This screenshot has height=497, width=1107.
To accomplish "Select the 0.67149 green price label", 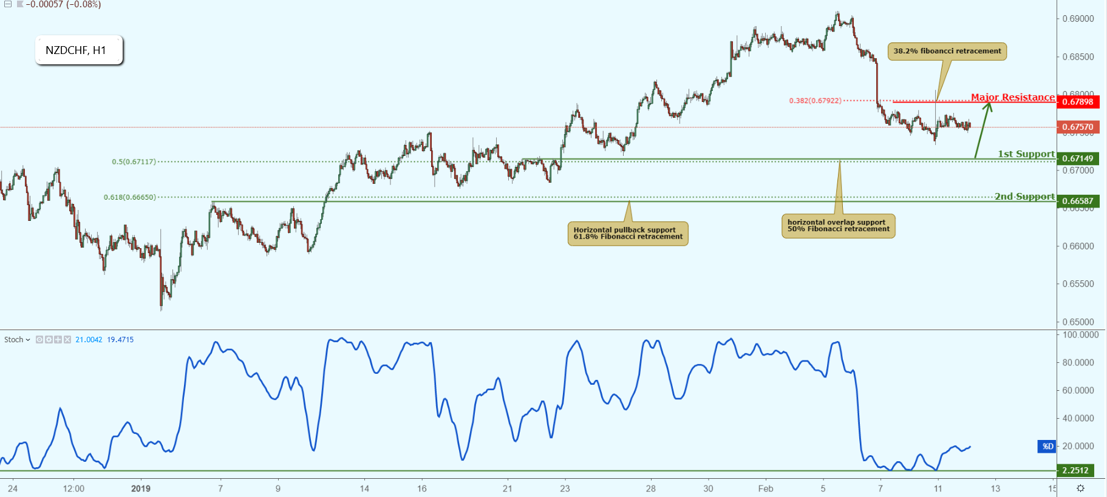I will (1078, 158).
